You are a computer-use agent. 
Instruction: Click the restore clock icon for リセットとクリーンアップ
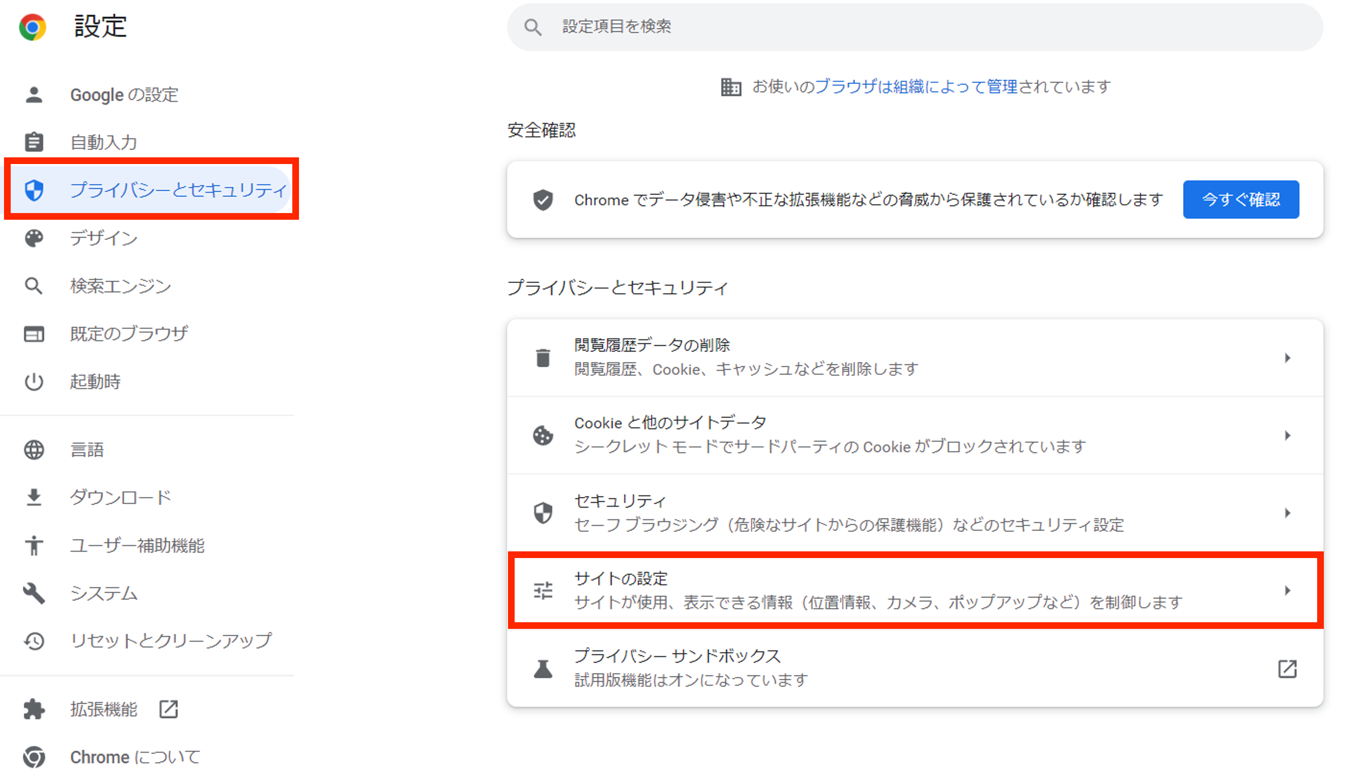click(34, 640)
